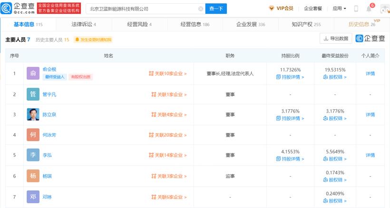Screen dimensions: 390x208
Task: Expand 持股详情 for 李泓
Action: pyautogui.click(x=290, y=159)
